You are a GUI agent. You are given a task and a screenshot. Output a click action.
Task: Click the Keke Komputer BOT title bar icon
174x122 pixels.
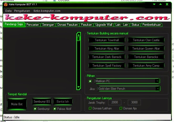[x=6, y=4]
